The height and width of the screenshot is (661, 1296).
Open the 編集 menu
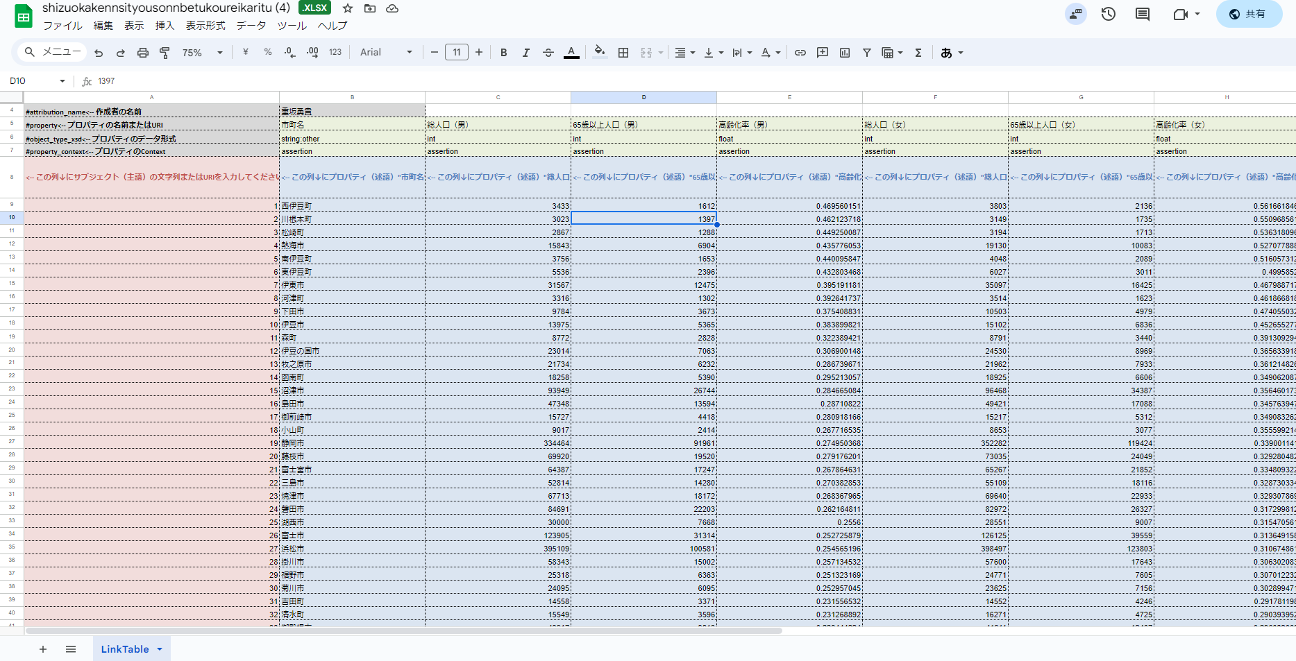point(103,26)
